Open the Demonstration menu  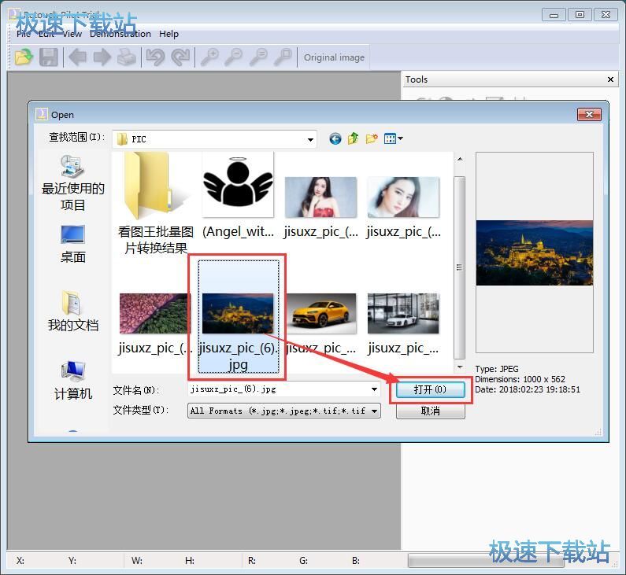tap(120, 34)
